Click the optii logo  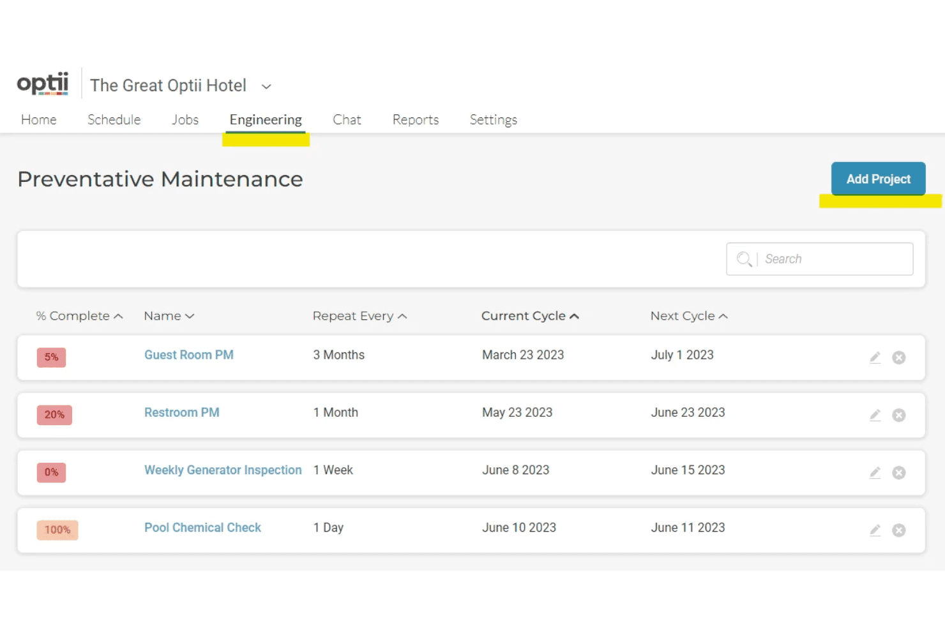(x=43, y=84)
